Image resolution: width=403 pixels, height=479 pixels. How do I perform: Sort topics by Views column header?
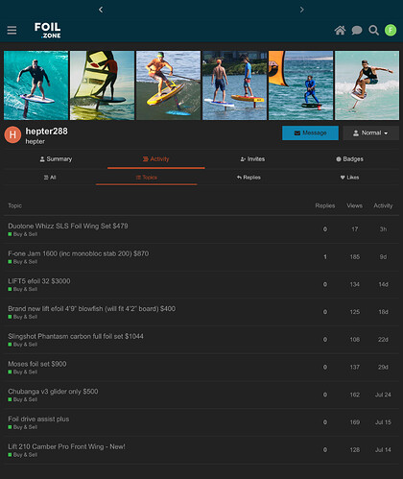(354, 205)
